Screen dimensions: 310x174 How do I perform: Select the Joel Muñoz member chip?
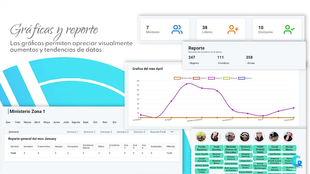click(x=275, y=154)
